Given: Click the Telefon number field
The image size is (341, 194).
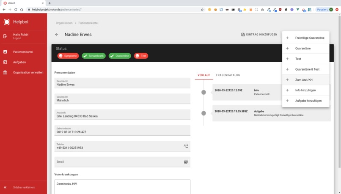Looking at the screenshot, I should (122, 146).
